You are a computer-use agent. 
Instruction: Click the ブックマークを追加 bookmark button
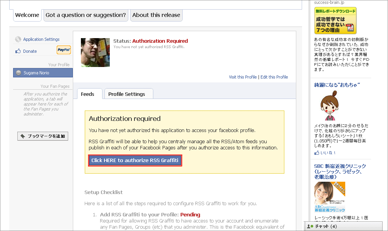click(x=42, y=136)
